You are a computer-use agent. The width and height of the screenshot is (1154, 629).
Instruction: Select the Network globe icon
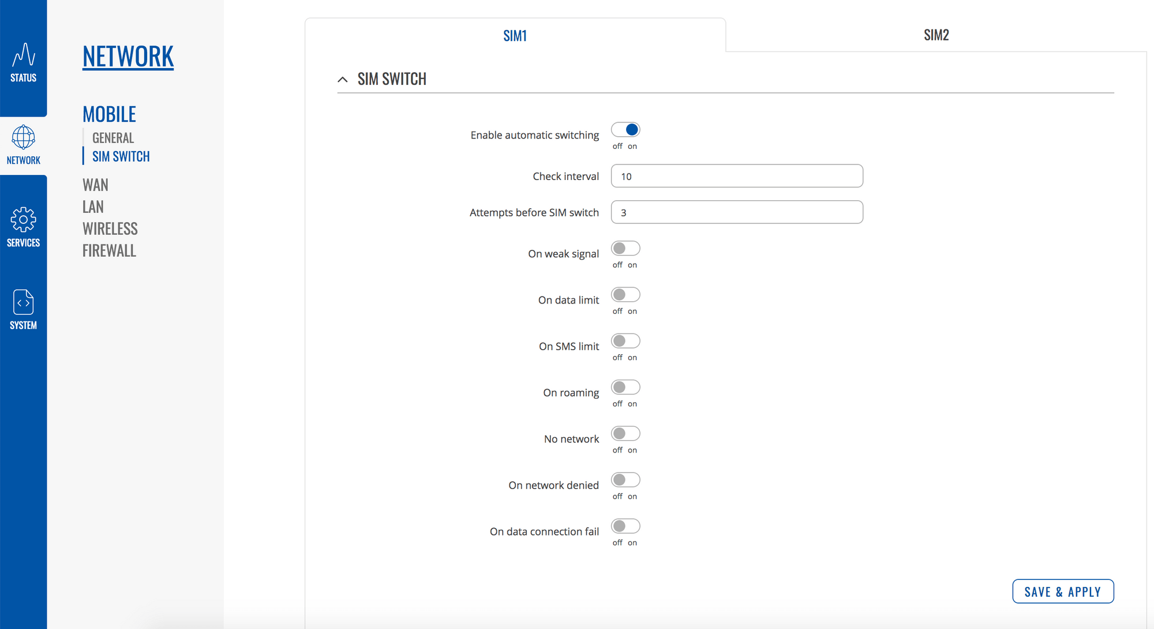23,137
